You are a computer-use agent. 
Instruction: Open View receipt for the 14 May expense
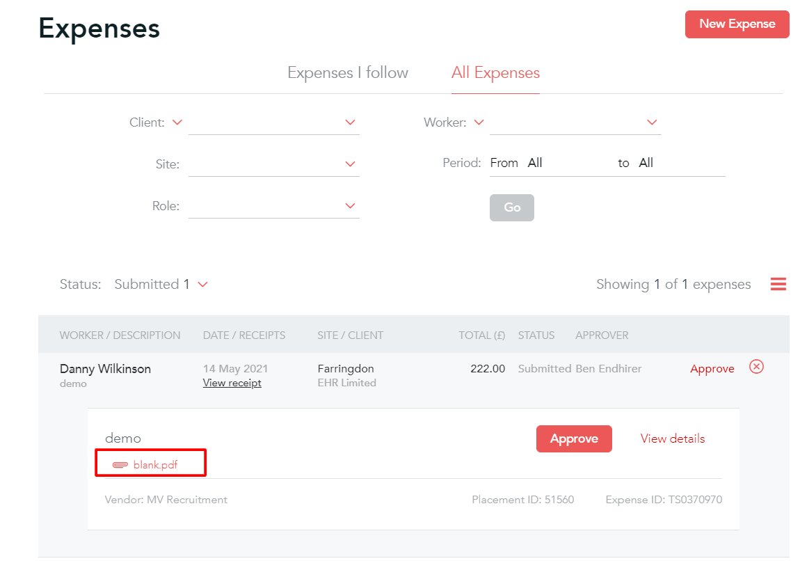232,383
